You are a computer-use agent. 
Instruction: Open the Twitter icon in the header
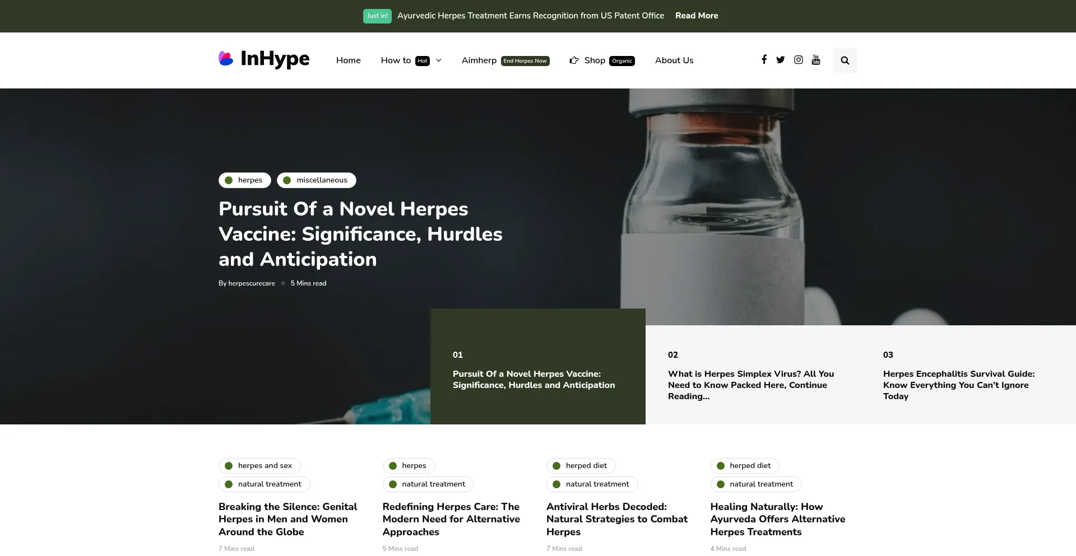tap(780, 59)
